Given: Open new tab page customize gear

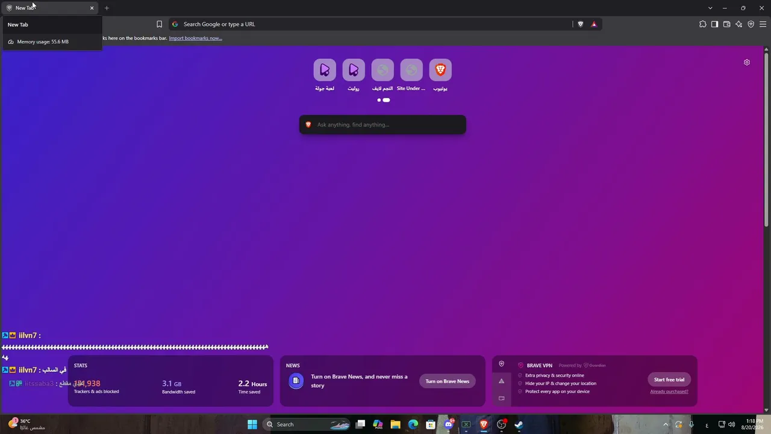Looking at the screenshot, I should click(x=747, y=62).
